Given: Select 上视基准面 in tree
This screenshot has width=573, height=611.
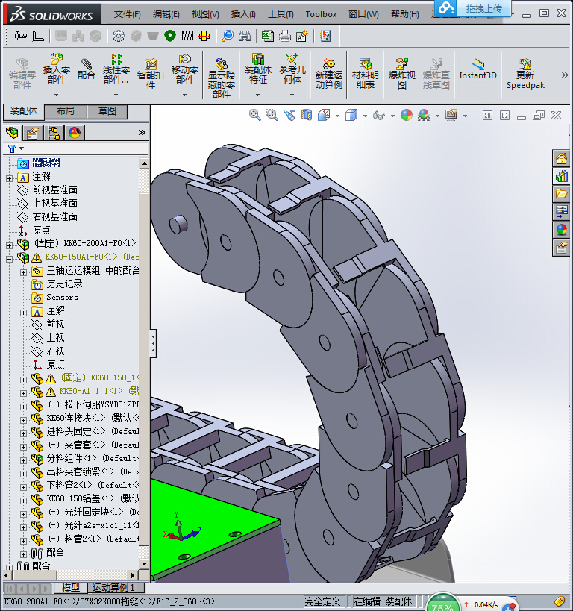Looking at the screenshot, I should [54, 203].
